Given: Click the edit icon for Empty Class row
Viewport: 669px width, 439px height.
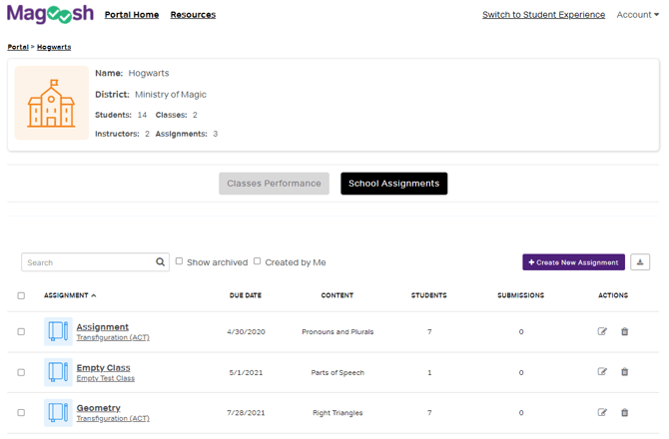Looking at the screenshot, I should 602,372.
